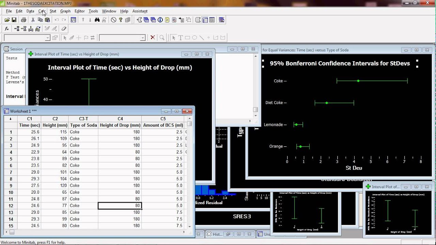
Task: Click the Diet Coke label in the StDevs plot
Action: pyautogui.click(x=274, y=103)
